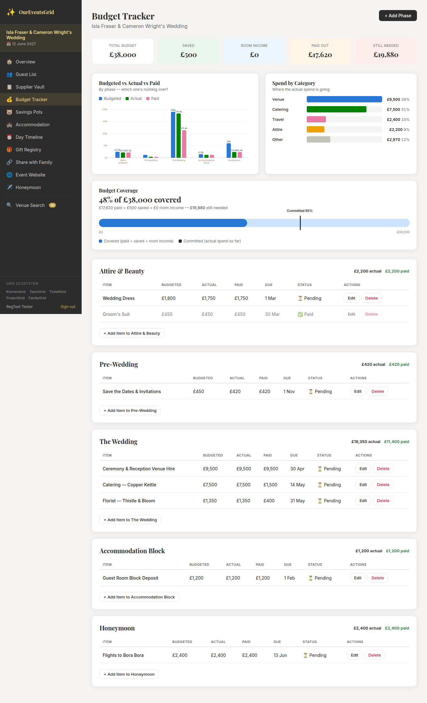The height and width of the screenshot is (703, 427).
Task: Open the TeamGrid ecosystem link
Action: [37, 292]
